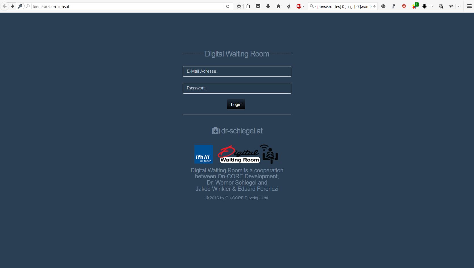The width and height of the screenshot is (474, 268).
Task: Open the Pocket save icon
Action: 258,6
